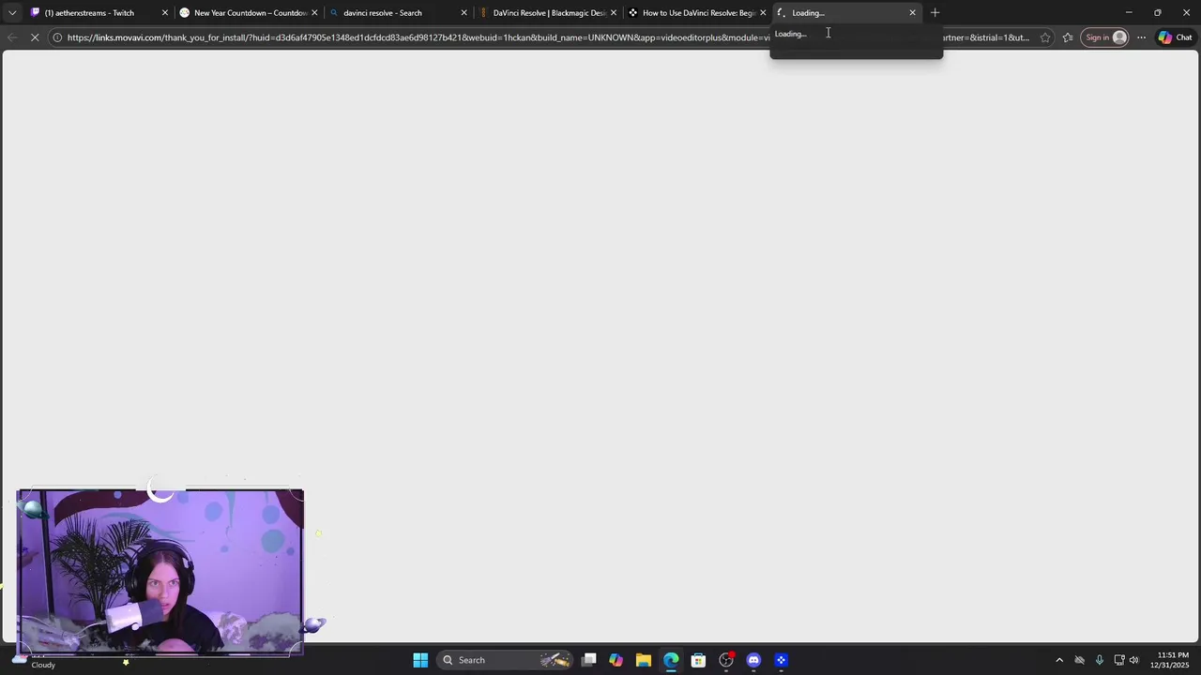
Task: Open Task View from taskbar
Action: (588, 660)
